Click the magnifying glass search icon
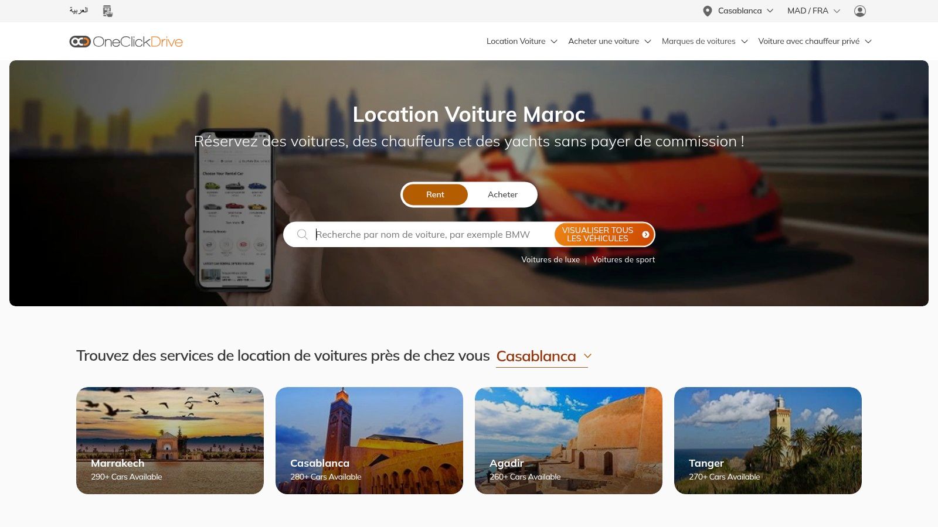This screenshot has height=527, width=938. click(x=303, y=234)
